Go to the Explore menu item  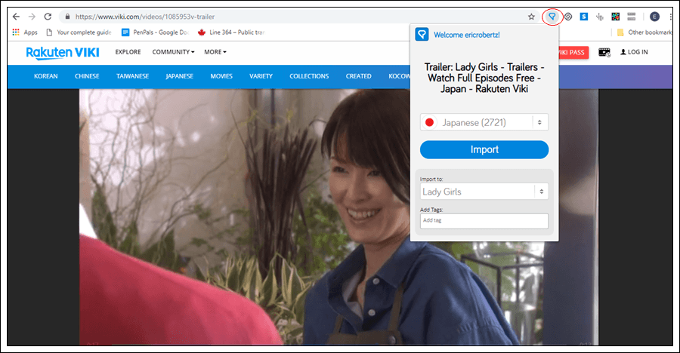point(128,52)
